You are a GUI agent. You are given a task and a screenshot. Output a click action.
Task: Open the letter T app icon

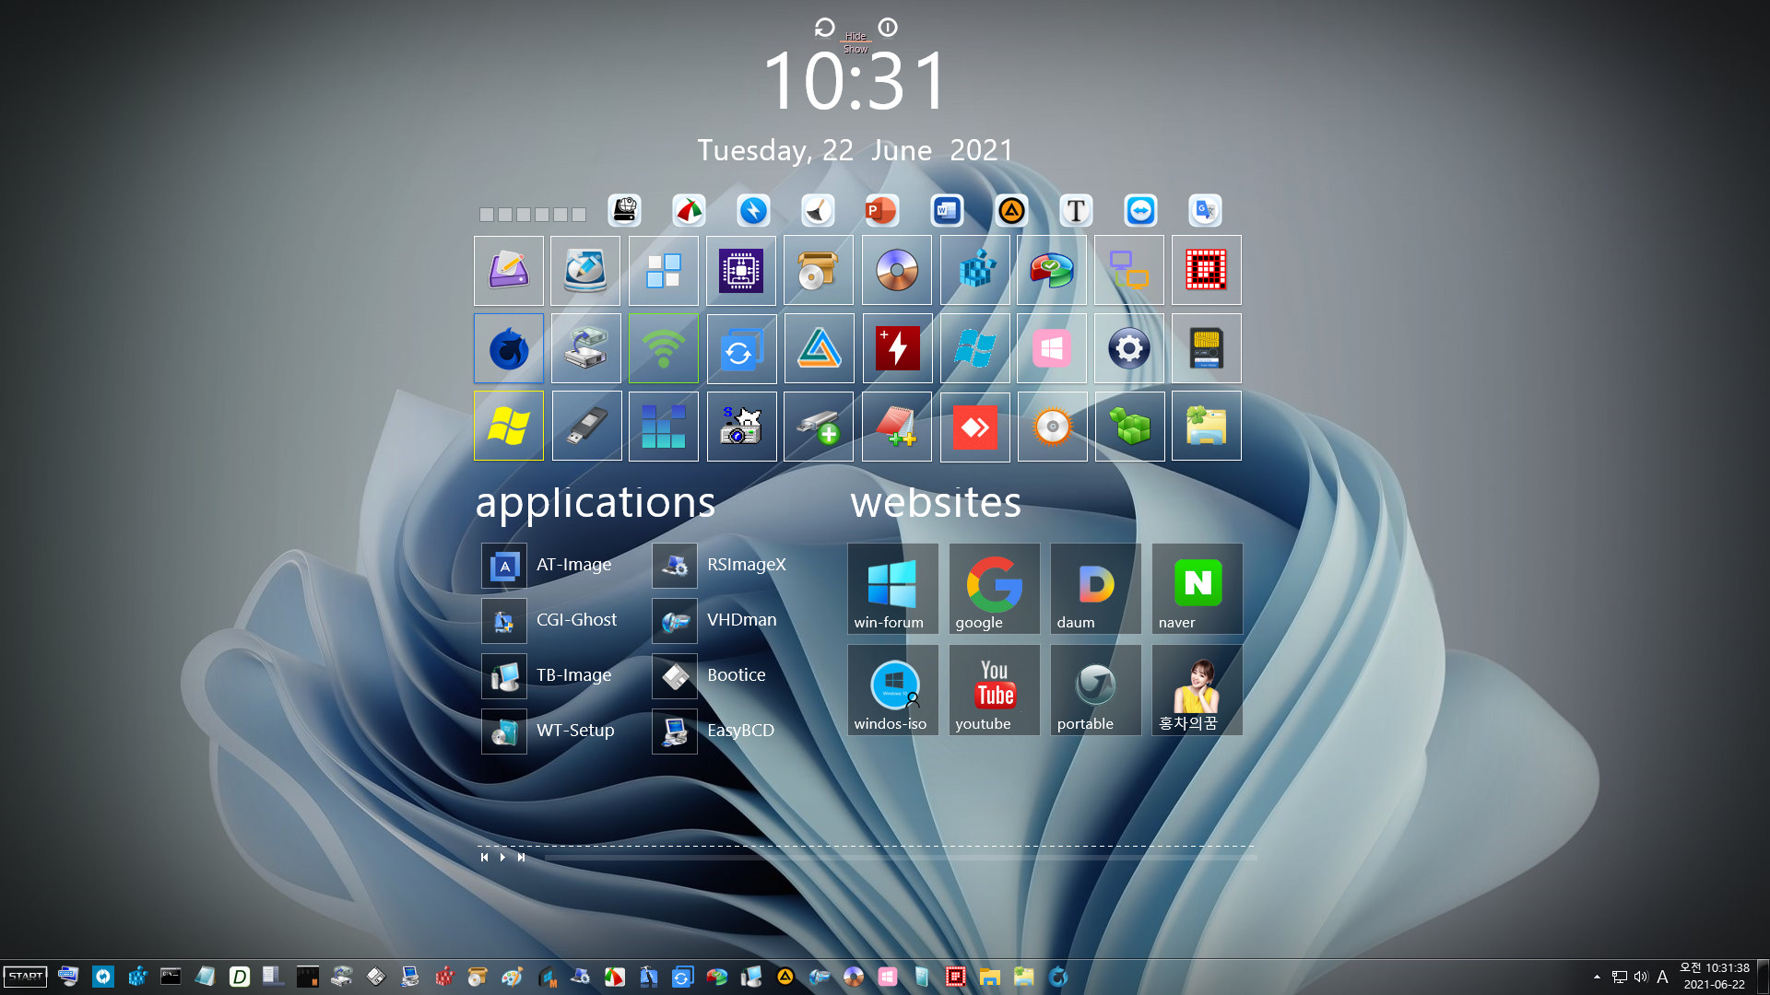click(x=1076, y=211)
